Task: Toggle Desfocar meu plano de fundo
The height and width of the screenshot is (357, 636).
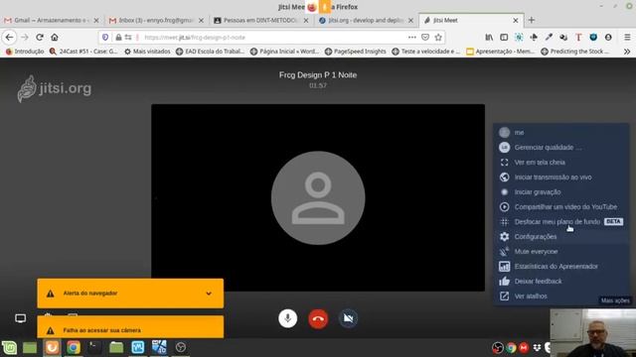Action: click(x=561, y=222)
